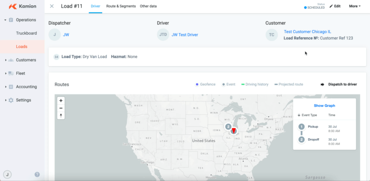Reset map bearing with compass icon
The height and width of the screenshot is (181, 370).
coord(61,116)
